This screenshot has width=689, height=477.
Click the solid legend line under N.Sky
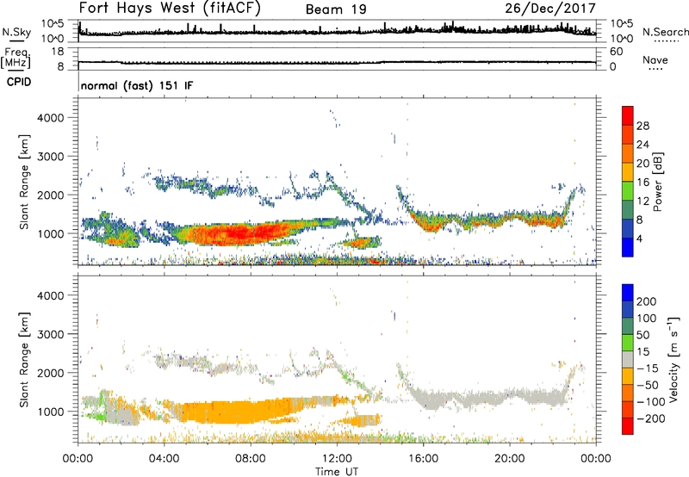tap(16, 40)
